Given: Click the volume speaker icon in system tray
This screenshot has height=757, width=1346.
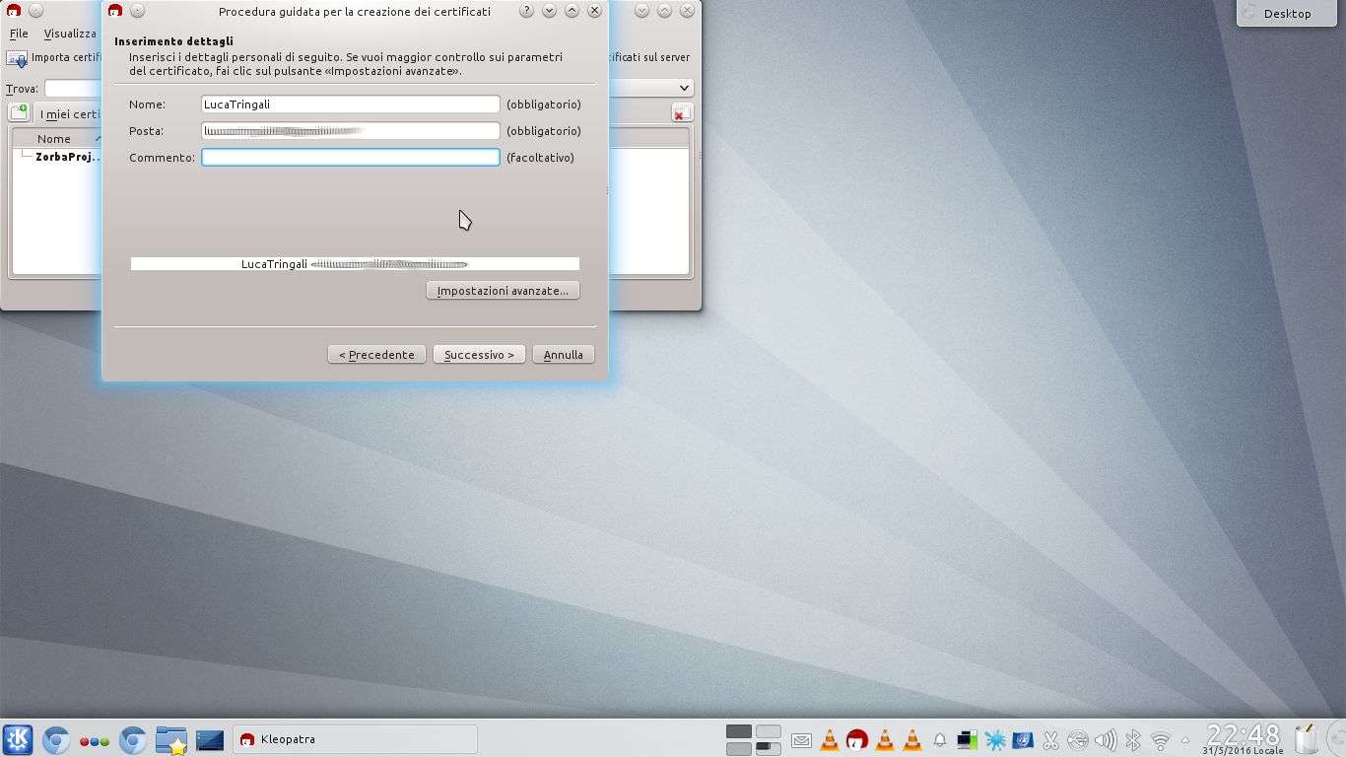Looking at the screenshot, I should 1106,739.
